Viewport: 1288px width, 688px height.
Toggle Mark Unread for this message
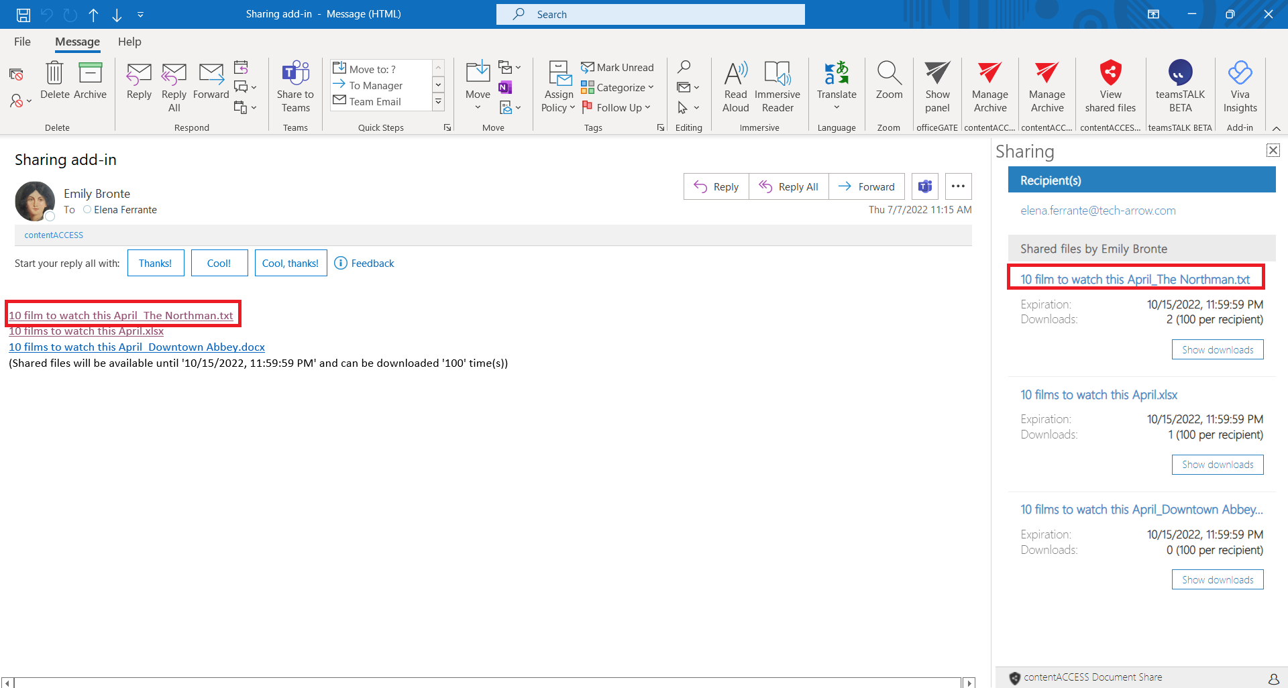pyautogui.click(x=617, y=68)
